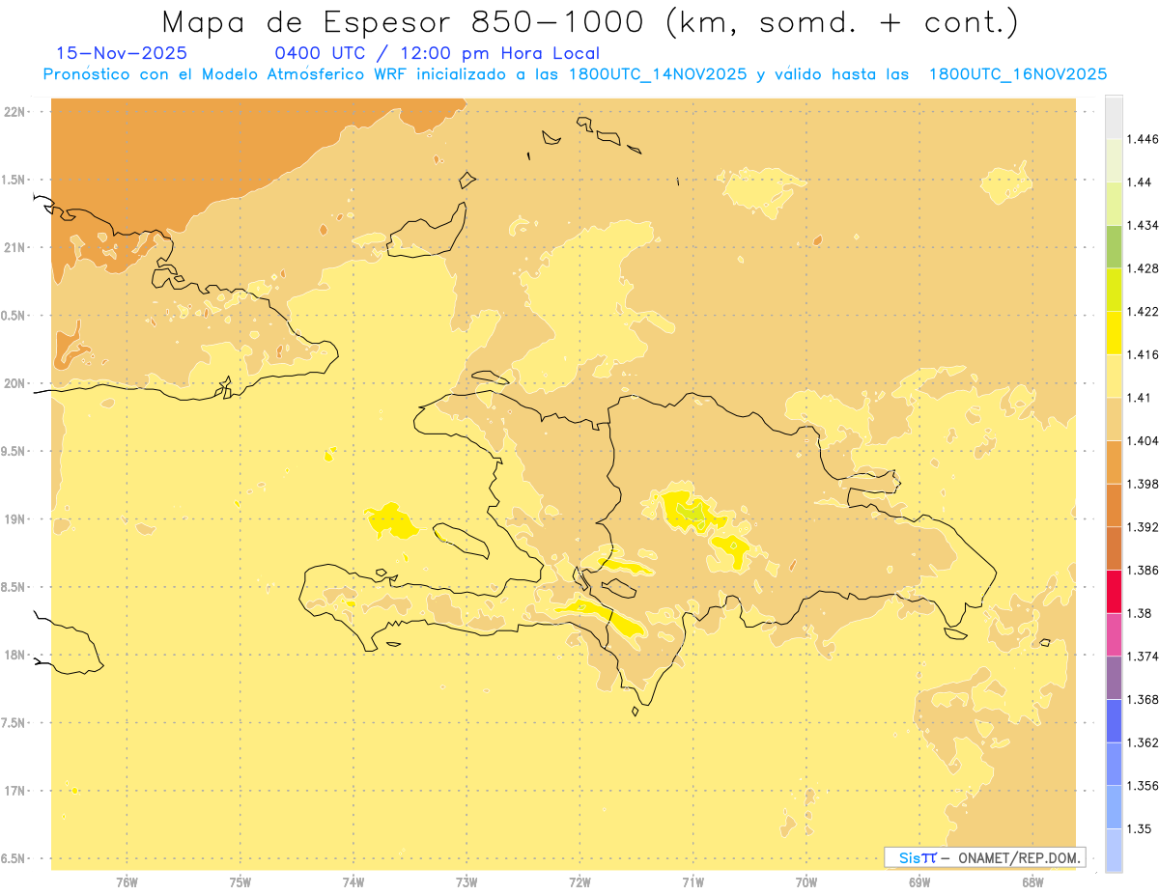Image resolution: width=1159 pixels, height=895 pixels.
Task: Click the legend value '1.446'
Action: (x=1142, y=139)
